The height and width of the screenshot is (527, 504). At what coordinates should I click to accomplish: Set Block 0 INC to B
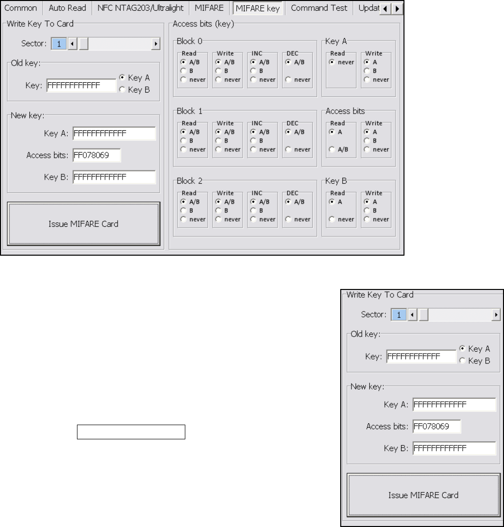coord(257,71)
